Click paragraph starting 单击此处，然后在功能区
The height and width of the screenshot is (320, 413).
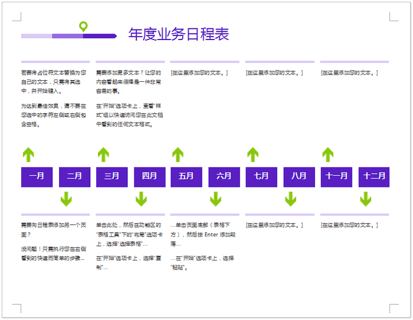click(129, 235)
